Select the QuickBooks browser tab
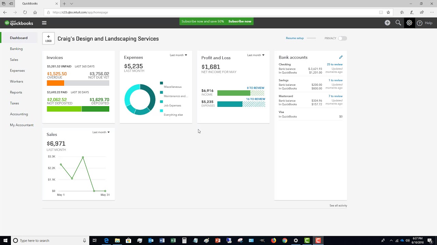This screenshot has width=437, height=245. click(x=38, y=3)
